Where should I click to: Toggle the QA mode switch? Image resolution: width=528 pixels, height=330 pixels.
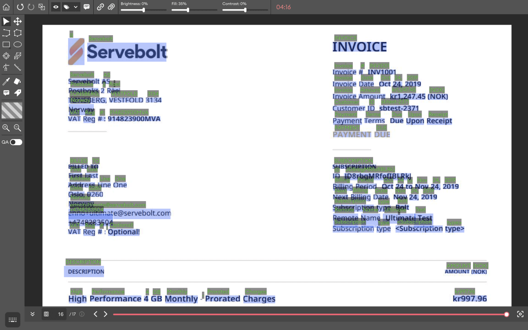(16, 142)
